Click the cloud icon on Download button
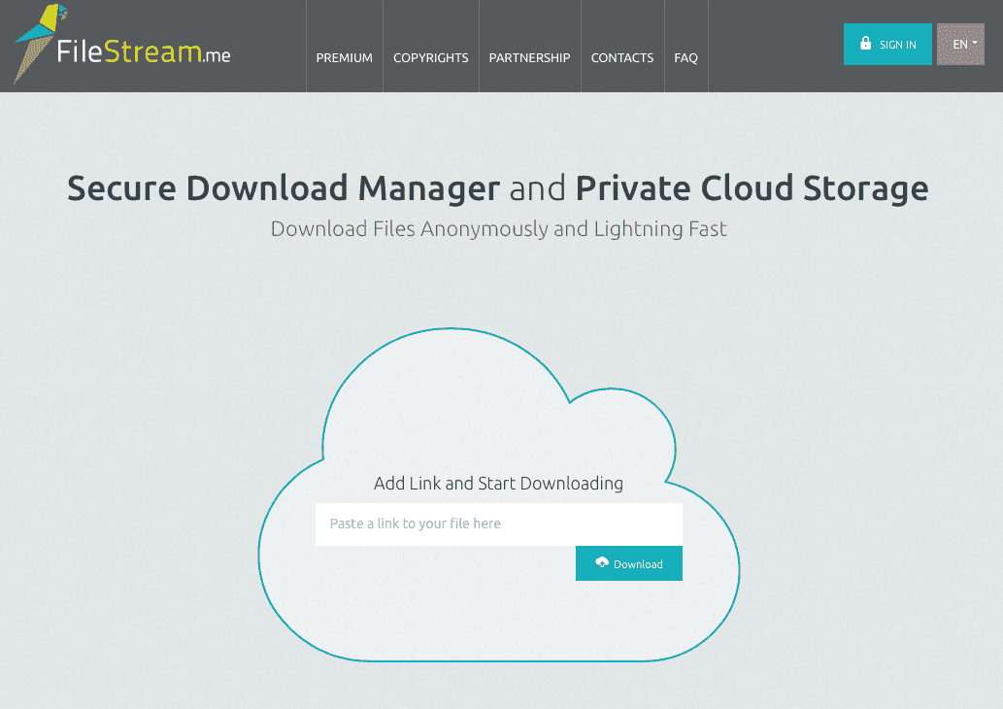This screenshot has width=1003, height=709. coord(602,563)
